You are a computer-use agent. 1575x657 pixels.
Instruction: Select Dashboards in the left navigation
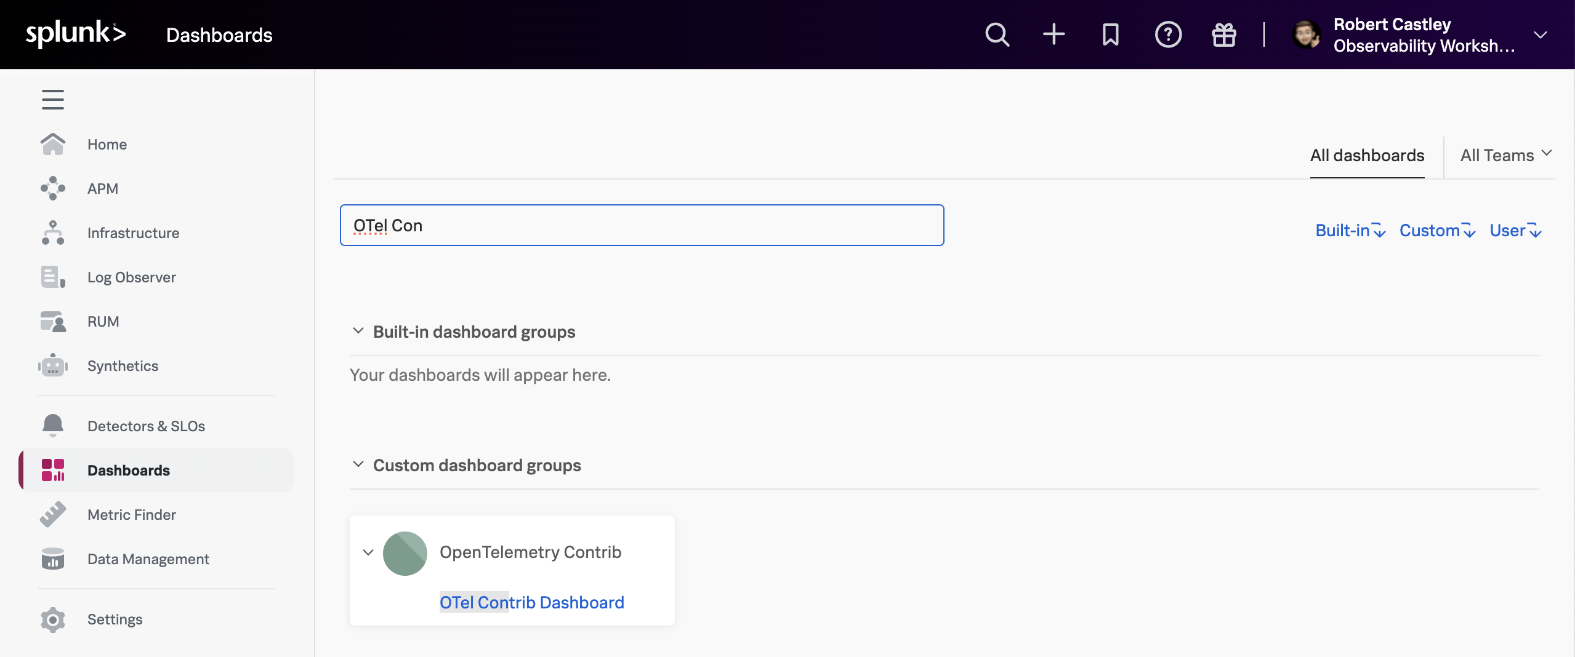coord(128,470)
